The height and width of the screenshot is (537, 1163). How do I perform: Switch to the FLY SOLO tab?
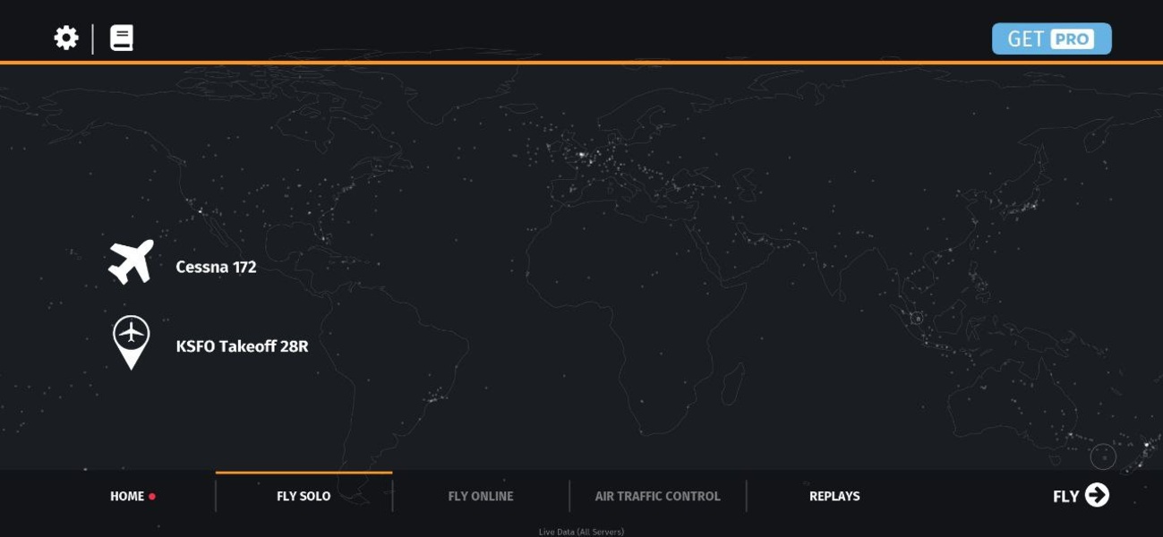304,497
